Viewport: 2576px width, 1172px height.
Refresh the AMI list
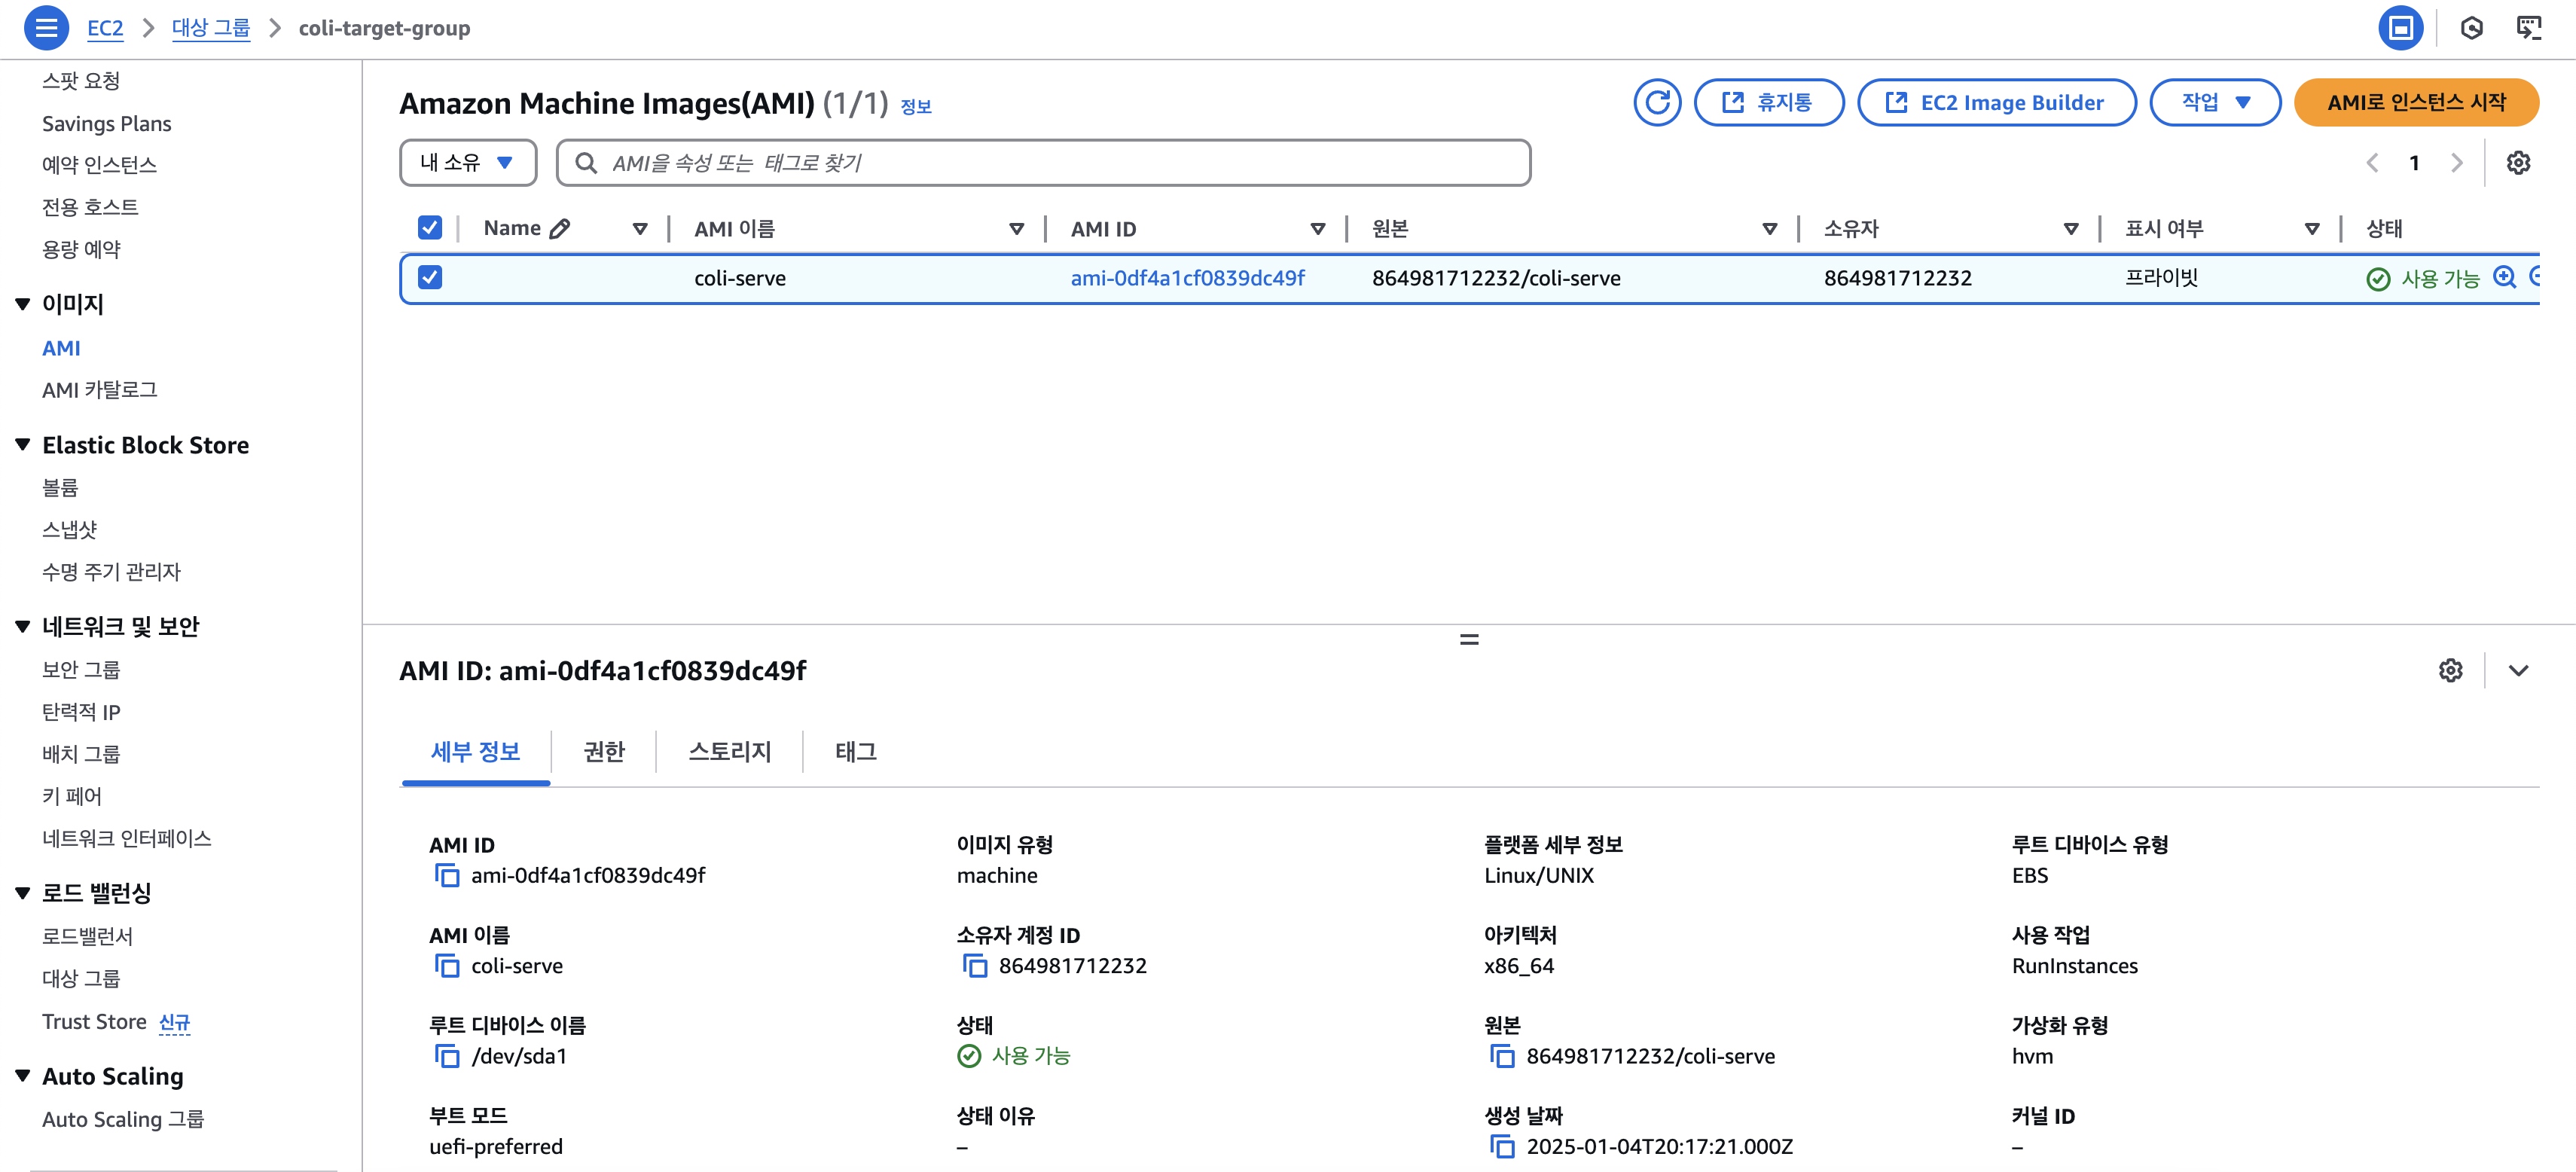point(1657,102)
